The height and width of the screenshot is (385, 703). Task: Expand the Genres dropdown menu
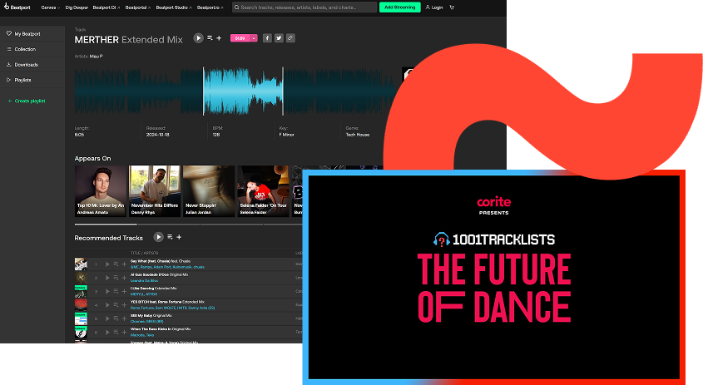click(x=50, y=7)
